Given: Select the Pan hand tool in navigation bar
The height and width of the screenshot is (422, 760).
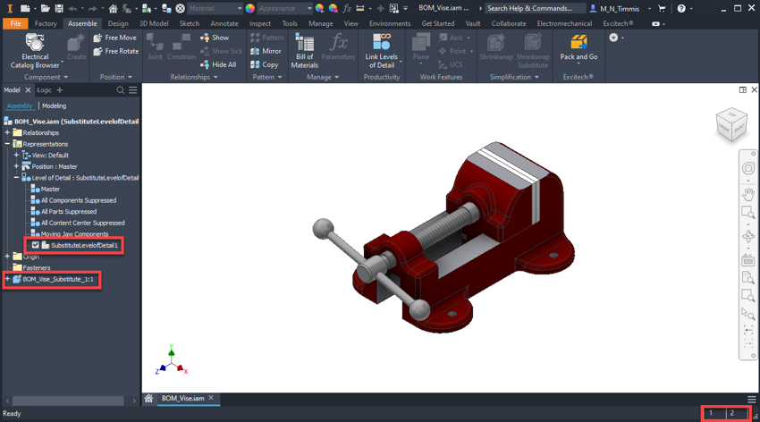Looking at the screenshot, I should (x=747, y=194).
